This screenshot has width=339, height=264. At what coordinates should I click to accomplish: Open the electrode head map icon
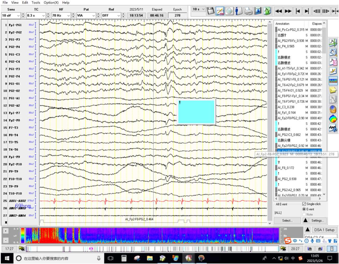(x=229, y=11)
